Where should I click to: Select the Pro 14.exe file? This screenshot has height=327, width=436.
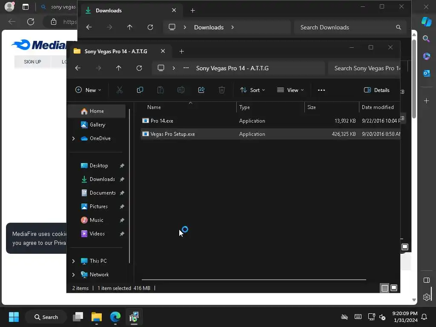(270, 121)
